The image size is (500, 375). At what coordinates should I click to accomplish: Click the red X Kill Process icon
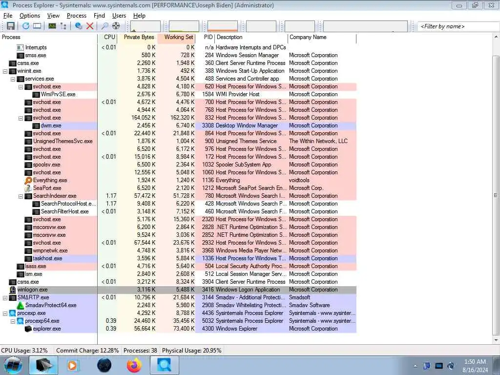pyautogui.click(x=90, y=26)
